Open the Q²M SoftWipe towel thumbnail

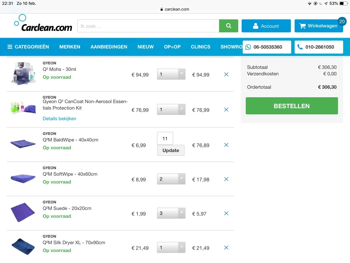pos(23,178)
